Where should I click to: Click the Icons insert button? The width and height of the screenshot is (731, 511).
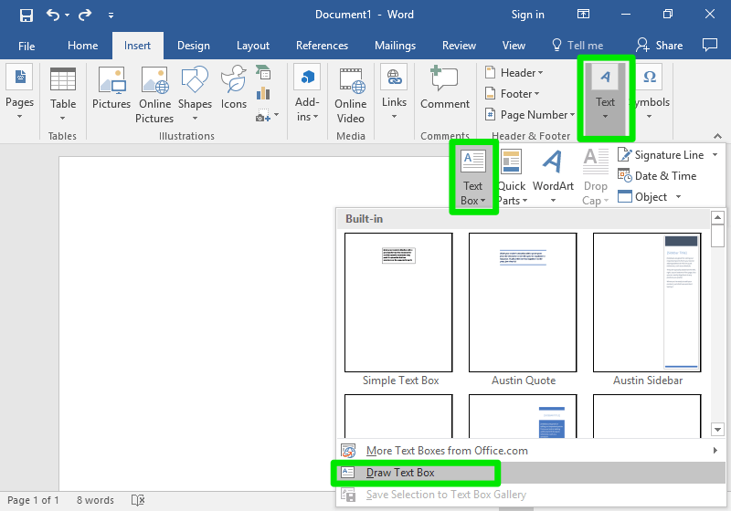coord(234,91)
